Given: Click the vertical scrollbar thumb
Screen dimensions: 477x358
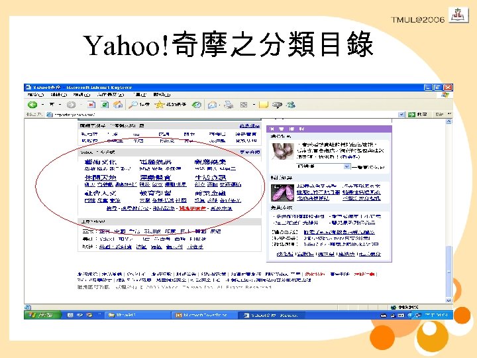Looking at the screenshot, I should click(449, 272).
